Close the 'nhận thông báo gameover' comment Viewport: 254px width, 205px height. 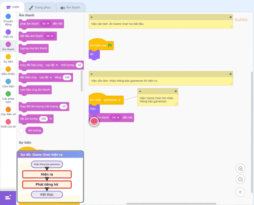pos(231,74)
